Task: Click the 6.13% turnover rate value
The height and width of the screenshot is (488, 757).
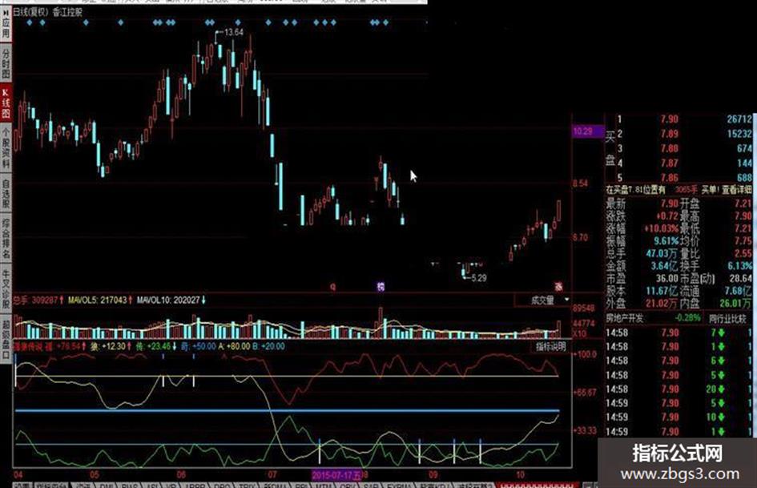Action: [739, 266]
